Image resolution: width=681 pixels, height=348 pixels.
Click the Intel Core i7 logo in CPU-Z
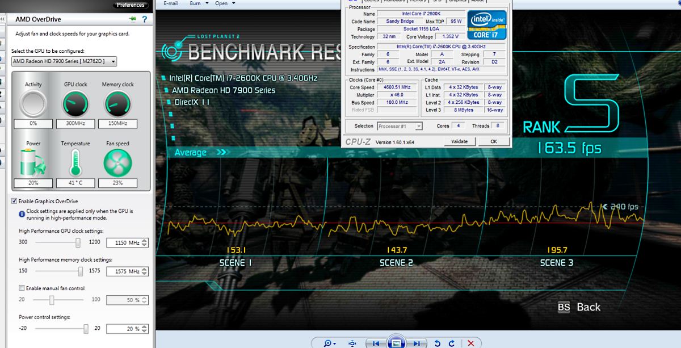click(x=486, y=24)
